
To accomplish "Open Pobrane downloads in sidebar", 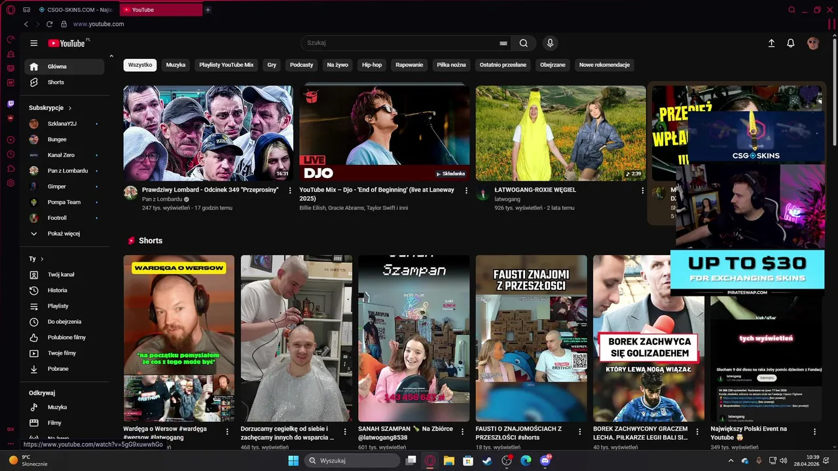I will (64, 369).
